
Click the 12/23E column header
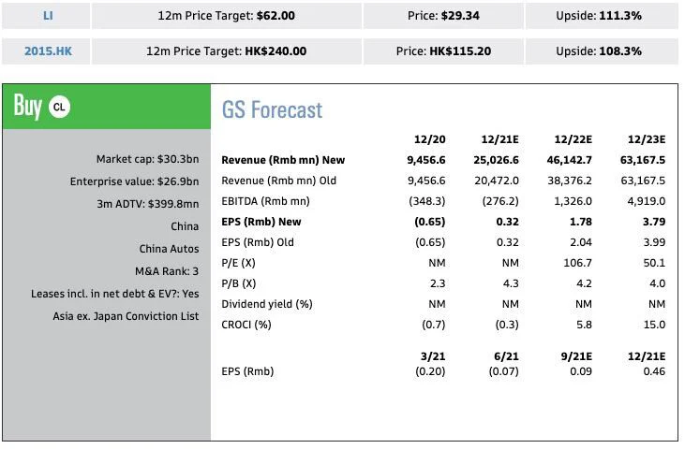pyautogui.click(x=647, y=139)
